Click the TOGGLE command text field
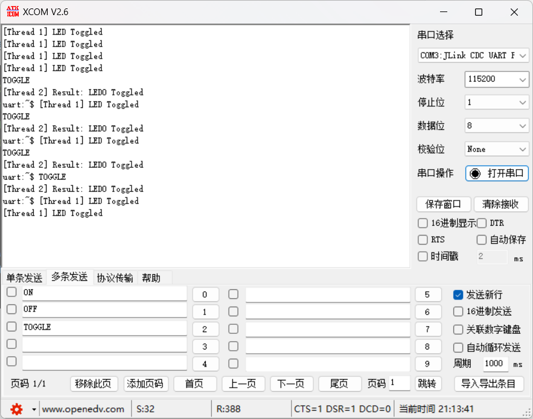 point(104,327)
